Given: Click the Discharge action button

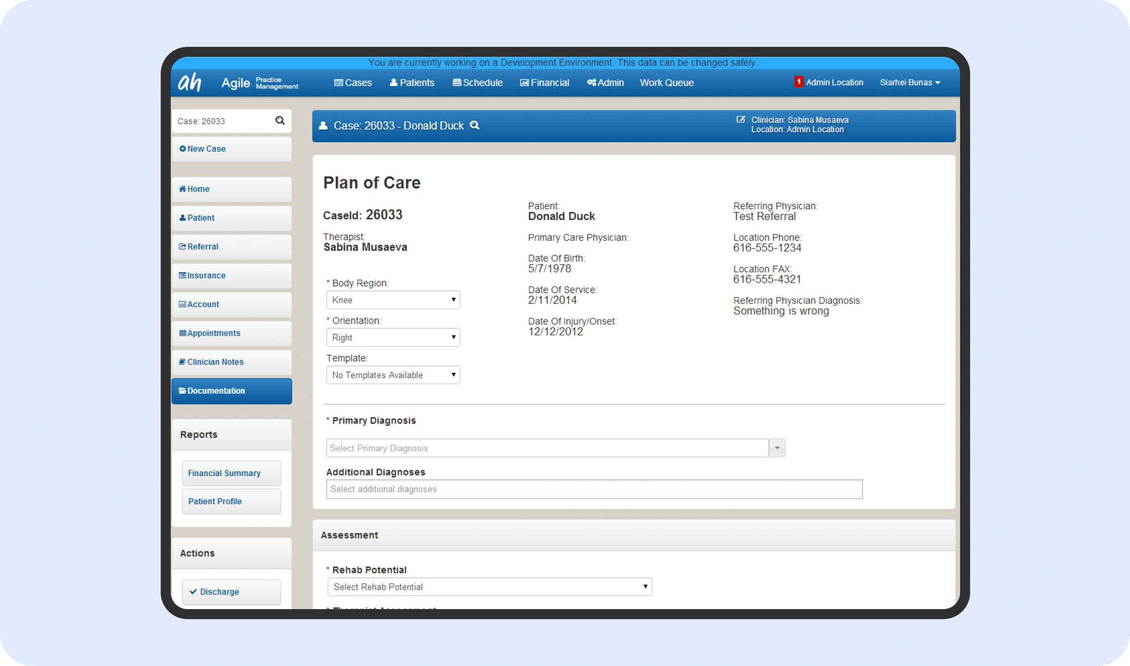Looking at the screenshot, I should click(232, 592).
